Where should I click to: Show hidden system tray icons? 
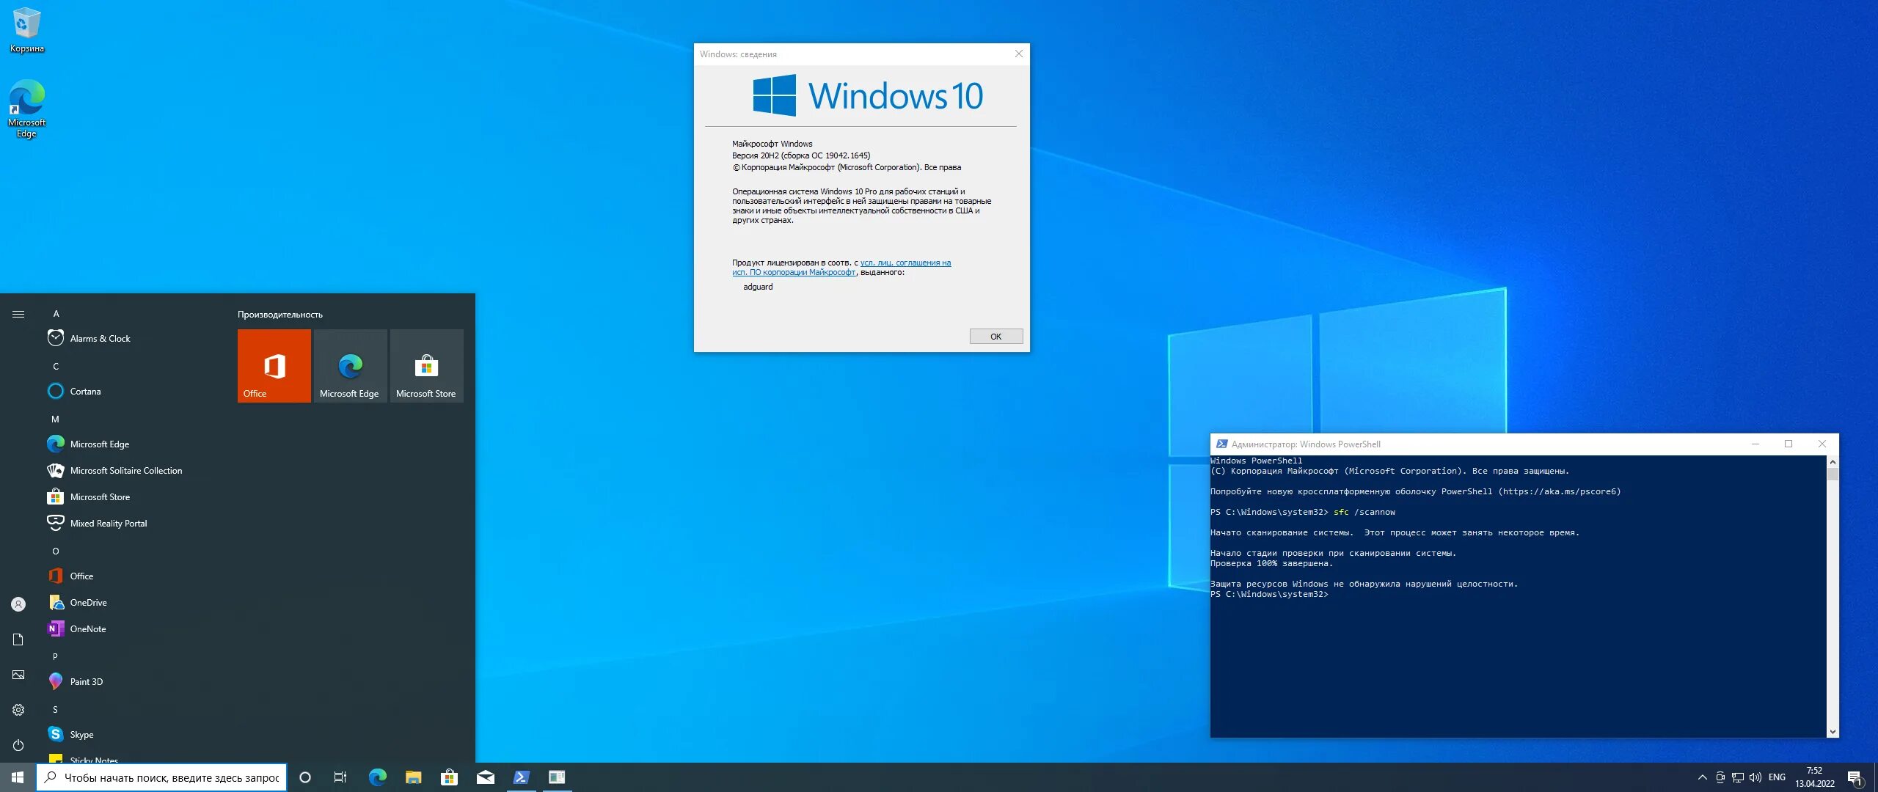[x=1702, y=777]
